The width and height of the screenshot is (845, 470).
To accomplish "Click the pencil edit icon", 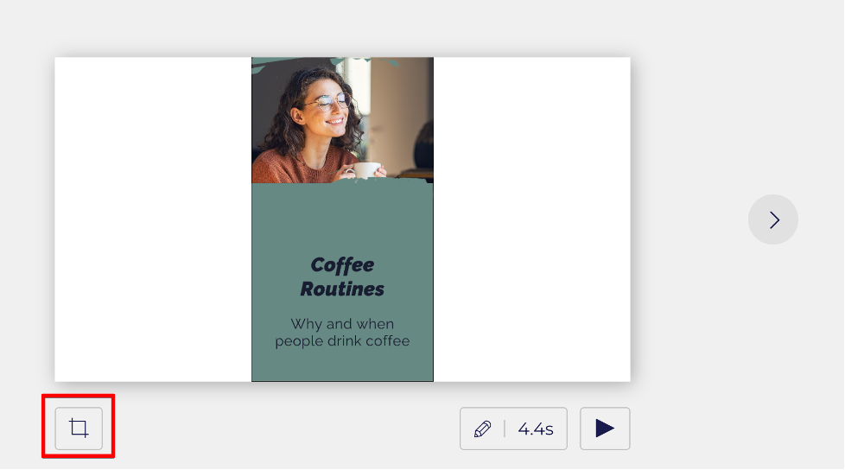I will pos(483,429).
